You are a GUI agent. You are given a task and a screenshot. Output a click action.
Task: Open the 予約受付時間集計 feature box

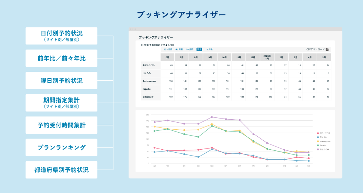pyautogui.click(x=61, y=125)
